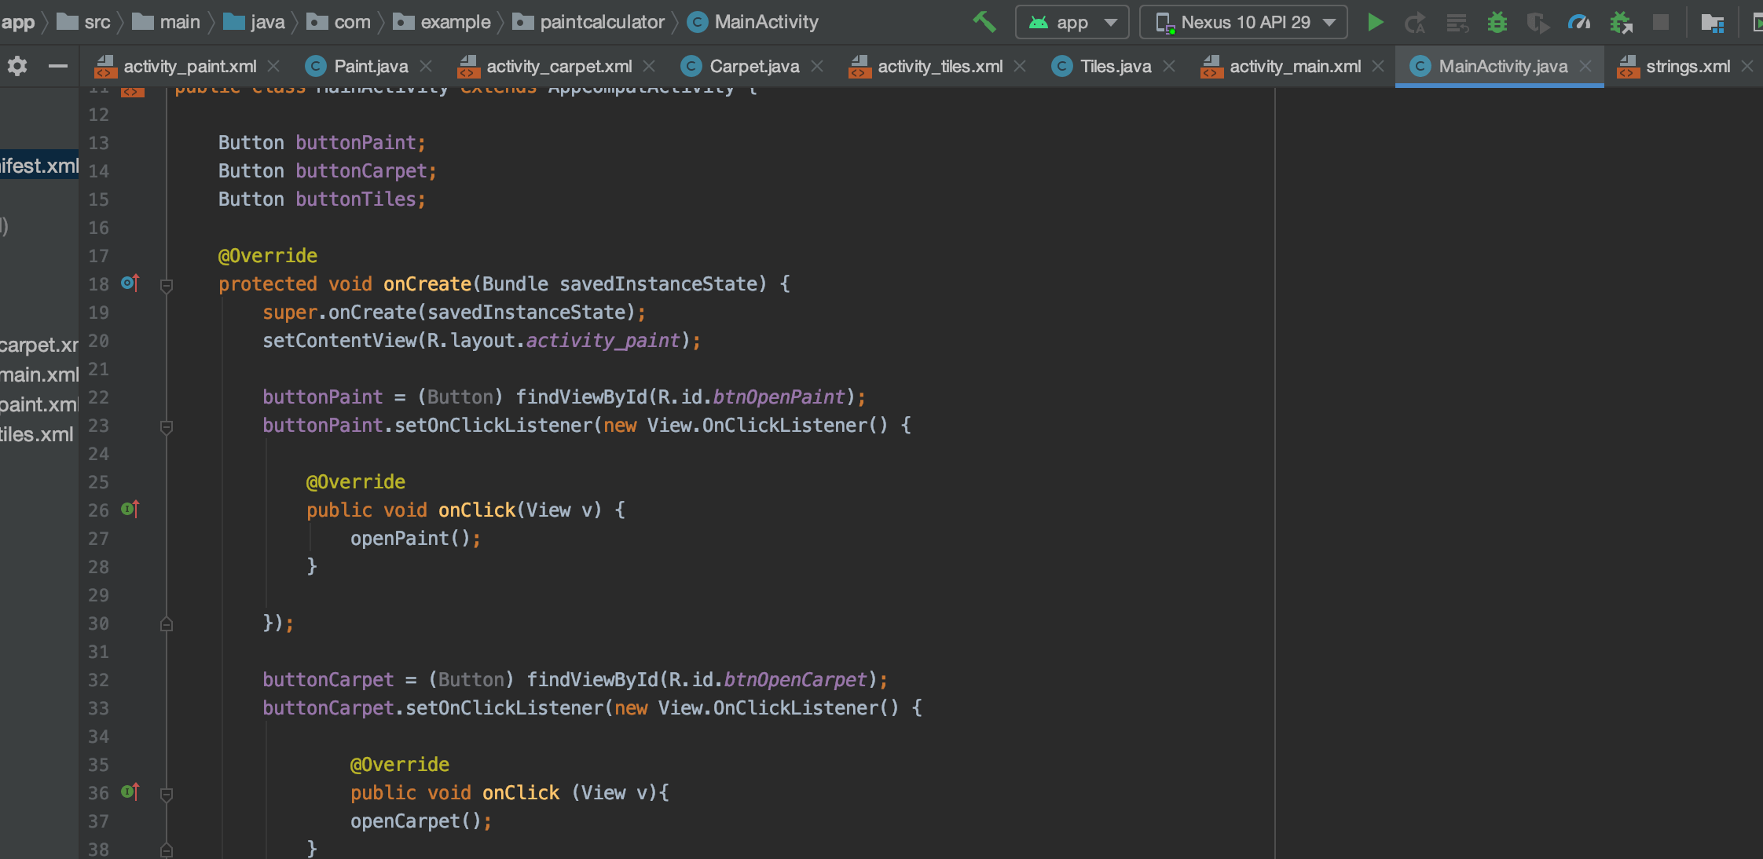Image resolution: width=1763 pixels, height=859 pixels.
Task: Switch to the activity_paint.xml tab
Action: [189, 66]
